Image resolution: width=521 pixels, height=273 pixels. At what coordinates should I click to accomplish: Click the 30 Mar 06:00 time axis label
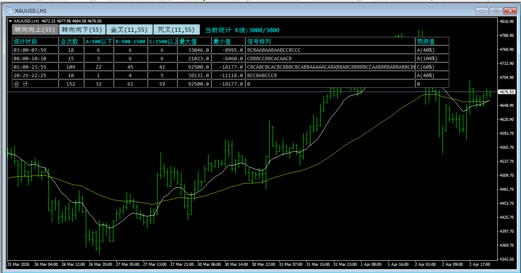click(208, 264)
